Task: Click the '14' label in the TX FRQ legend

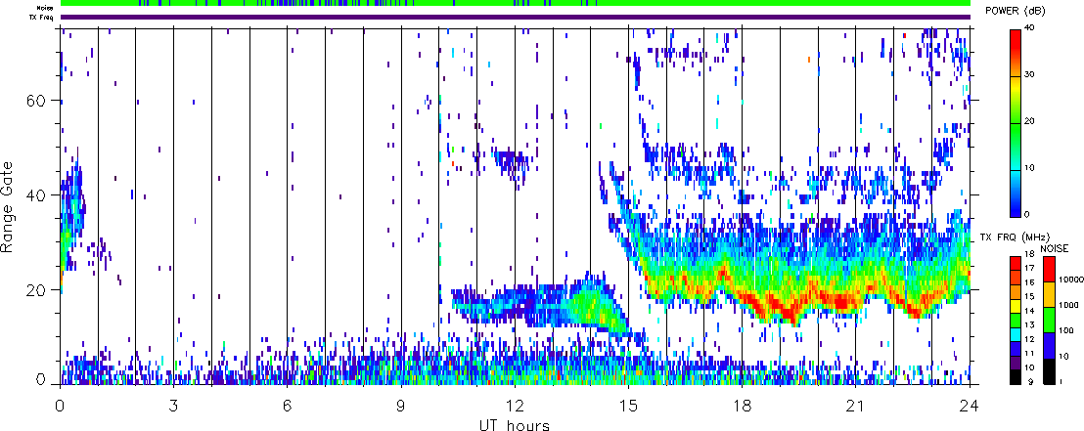Action: click(x=1029, y=310)
